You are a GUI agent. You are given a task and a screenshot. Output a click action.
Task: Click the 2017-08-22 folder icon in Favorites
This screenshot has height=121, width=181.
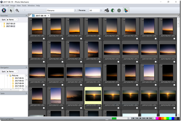coord(4,26)
